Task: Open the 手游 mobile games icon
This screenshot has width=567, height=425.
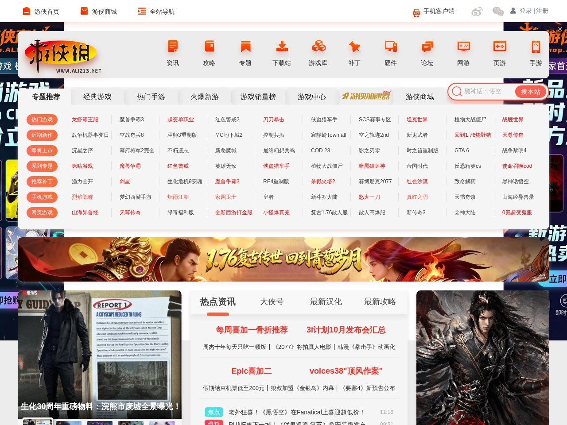Action: (x=536, y=47)
